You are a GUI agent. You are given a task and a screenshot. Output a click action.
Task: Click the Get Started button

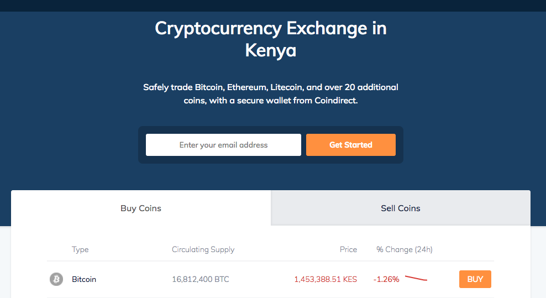point(351,145)
